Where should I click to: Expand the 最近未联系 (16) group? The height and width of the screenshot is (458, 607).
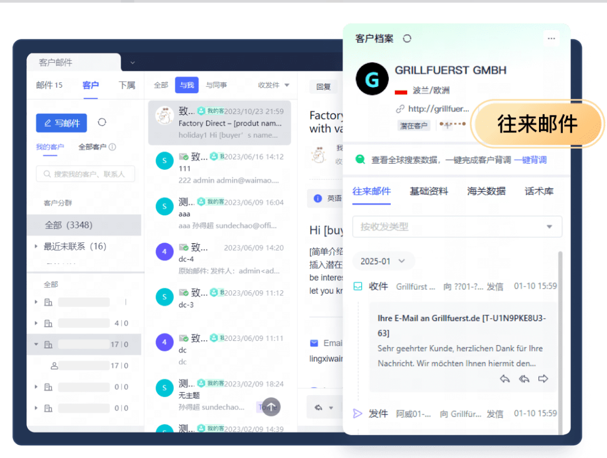36,246
